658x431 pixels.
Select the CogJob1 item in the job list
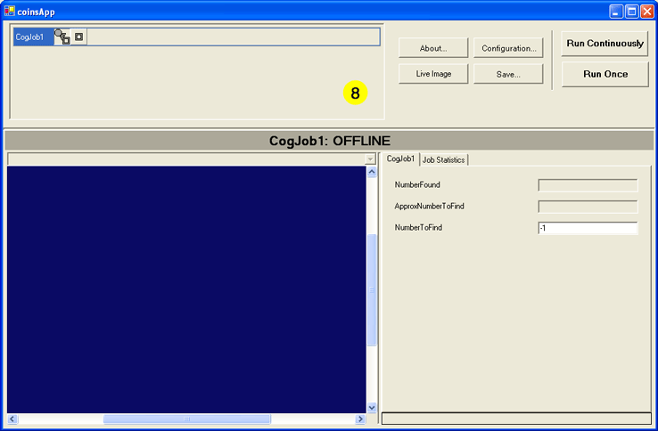(31, 37)
